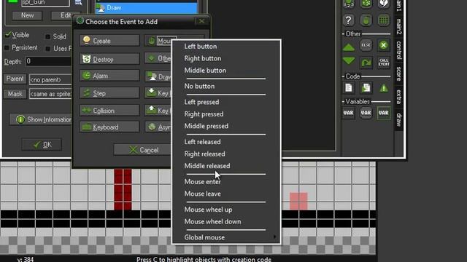Click the Collision event button
This screenshot has width=467, height=262.
109,111
